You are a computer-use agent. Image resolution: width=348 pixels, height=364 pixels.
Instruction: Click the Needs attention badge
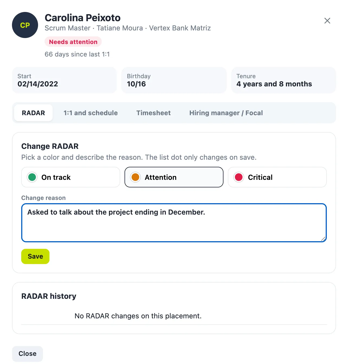coord(73,42)
